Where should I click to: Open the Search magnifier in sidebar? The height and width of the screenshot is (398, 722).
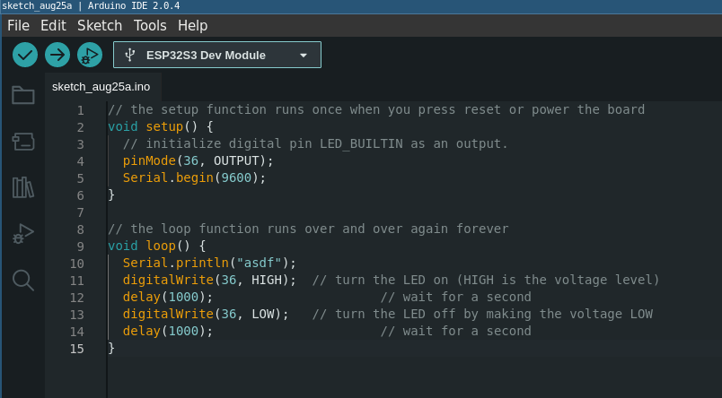point(23,281)
